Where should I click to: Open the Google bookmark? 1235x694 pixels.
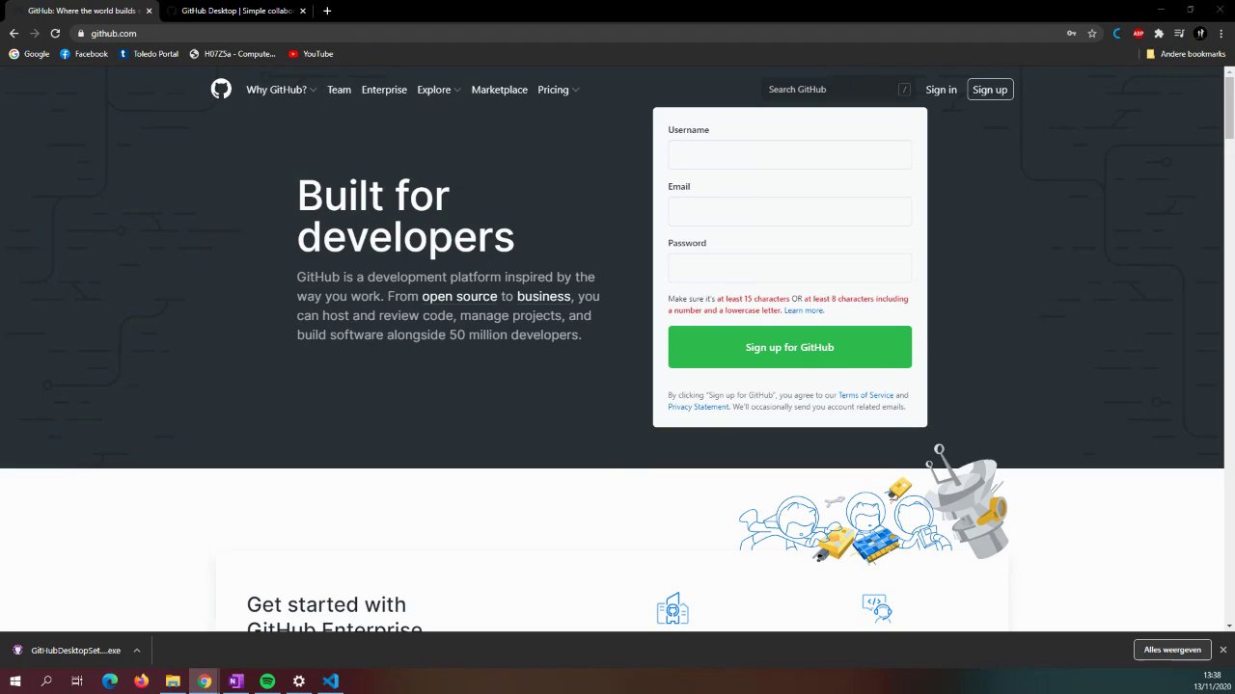(x=29, y=54)
